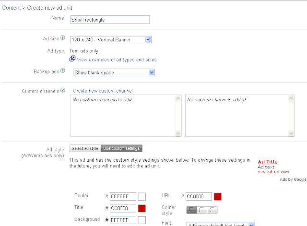
Task: Open the URL color swatch
Action: tap(218, 196)
